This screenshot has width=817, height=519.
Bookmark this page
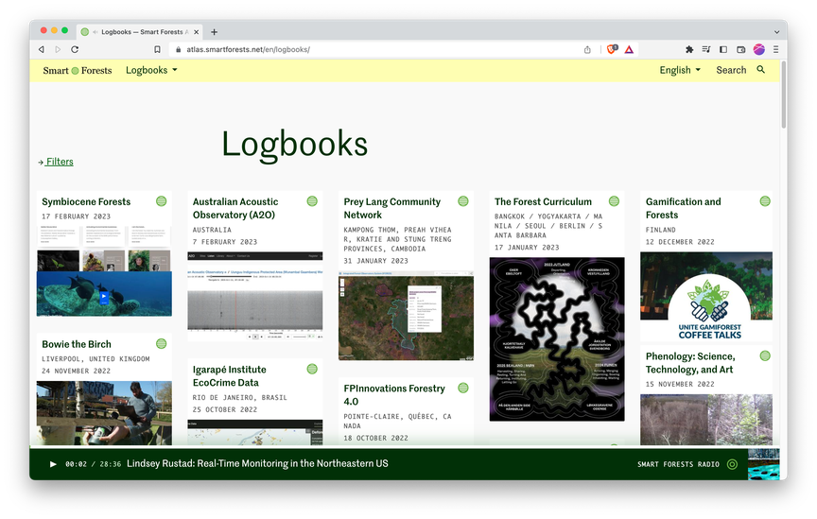point(157,49)
